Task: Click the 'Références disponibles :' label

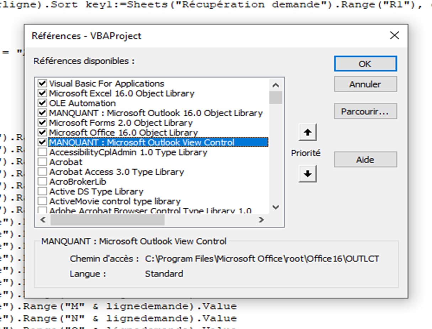Action: point(84,61)
